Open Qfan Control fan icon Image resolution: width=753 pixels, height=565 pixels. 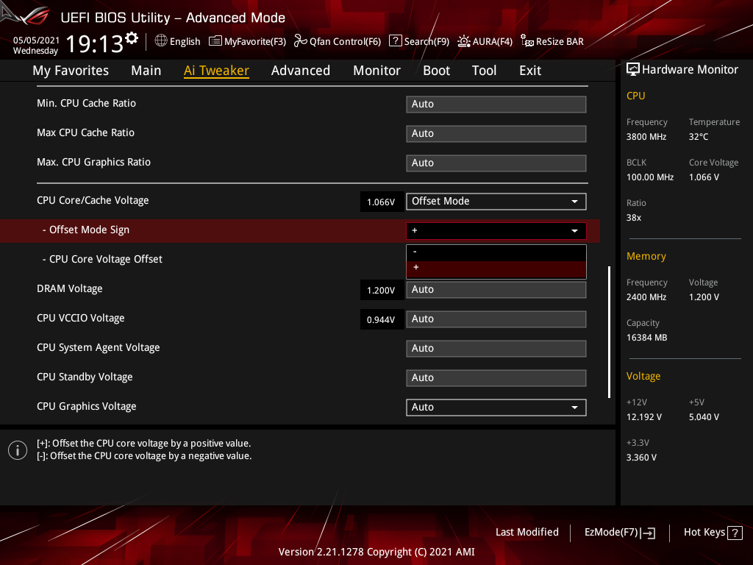(300, 41)
